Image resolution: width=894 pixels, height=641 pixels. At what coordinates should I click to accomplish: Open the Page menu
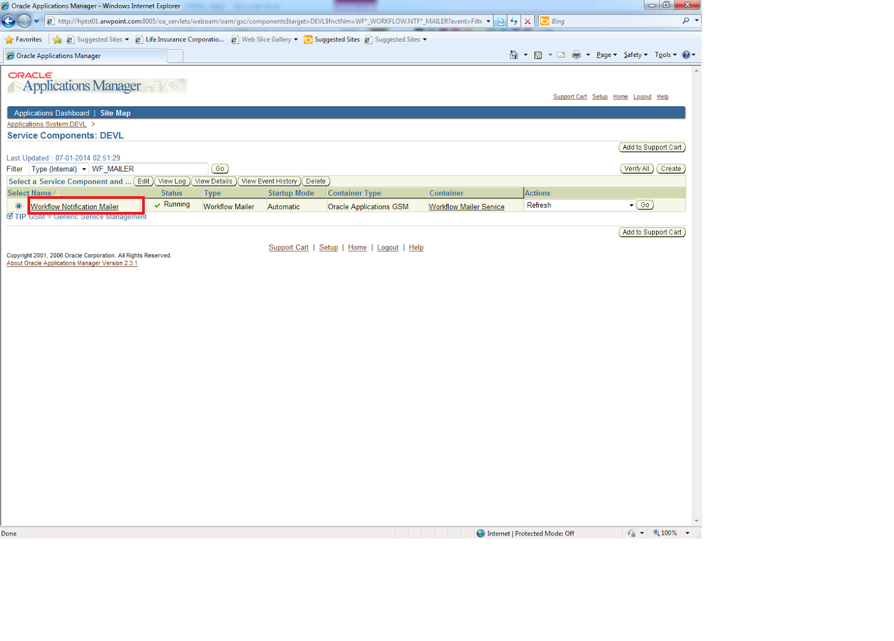[606, 55]
